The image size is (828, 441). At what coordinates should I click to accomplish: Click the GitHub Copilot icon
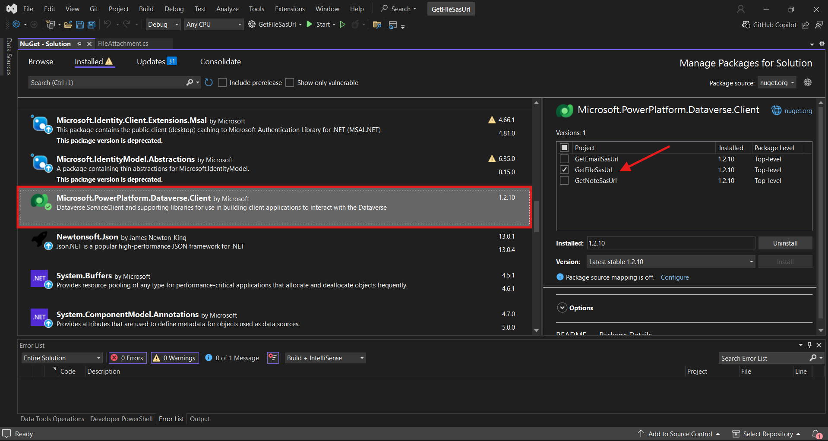746,25
